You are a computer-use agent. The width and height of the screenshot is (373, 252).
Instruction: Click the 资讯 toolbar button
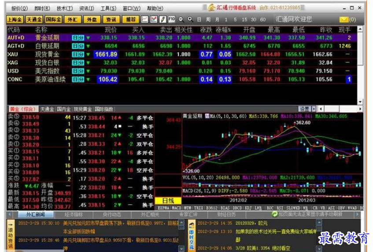tap(111, 19)
